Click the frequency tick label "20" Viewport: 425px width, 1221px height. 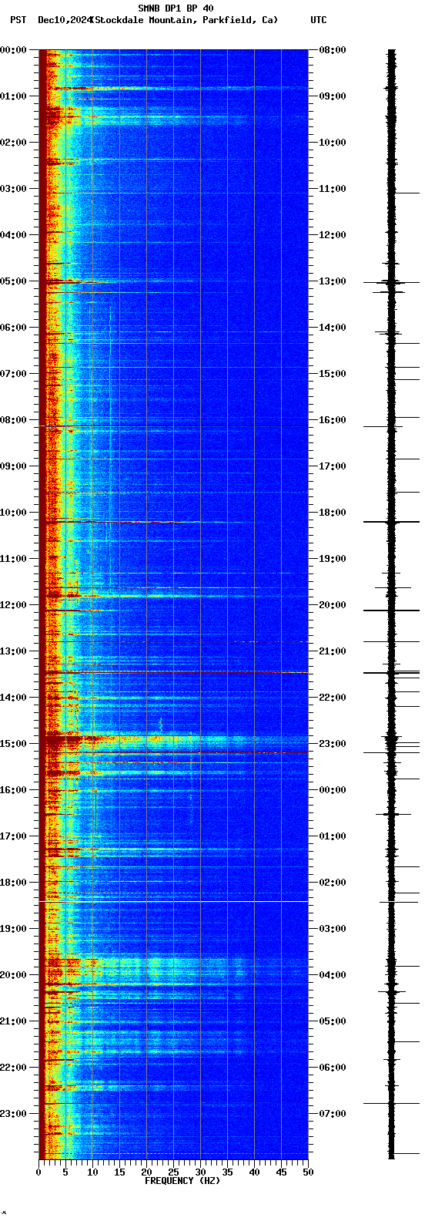point(146,1172)
